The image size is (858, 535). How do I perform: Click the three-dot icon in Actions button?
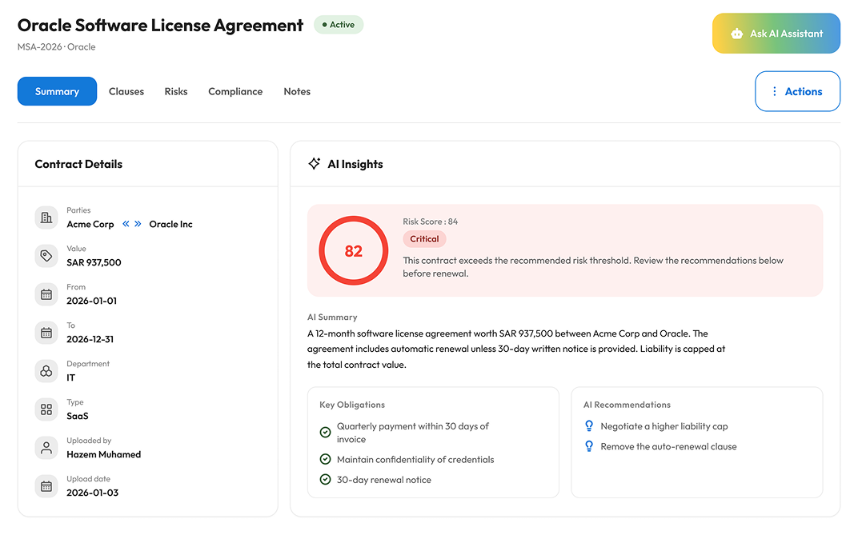tap(774, 91)
